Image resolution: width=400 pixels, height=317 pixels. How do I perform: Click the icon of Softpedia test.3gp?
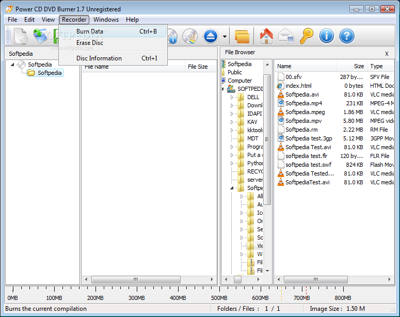(281, 138)
